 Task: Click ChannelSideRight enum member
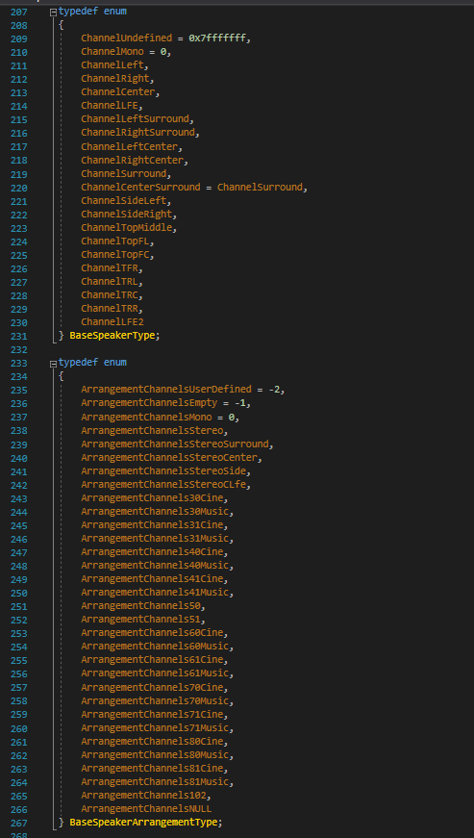(127, 215)
